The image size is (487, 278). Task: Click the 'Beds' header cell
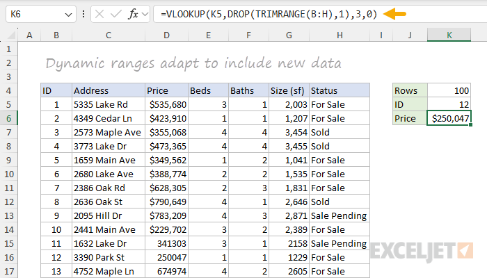pyautogui.click(x=208, y=90)
